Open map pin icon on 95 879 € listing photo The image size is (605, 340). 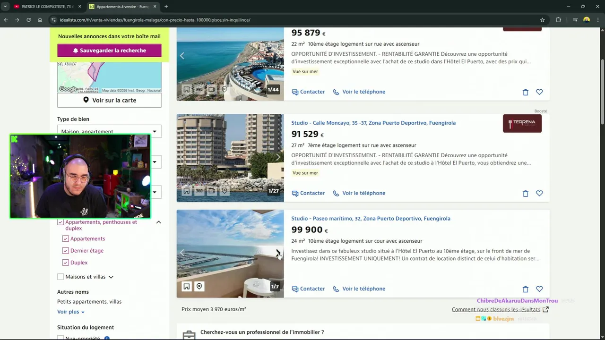225,89
